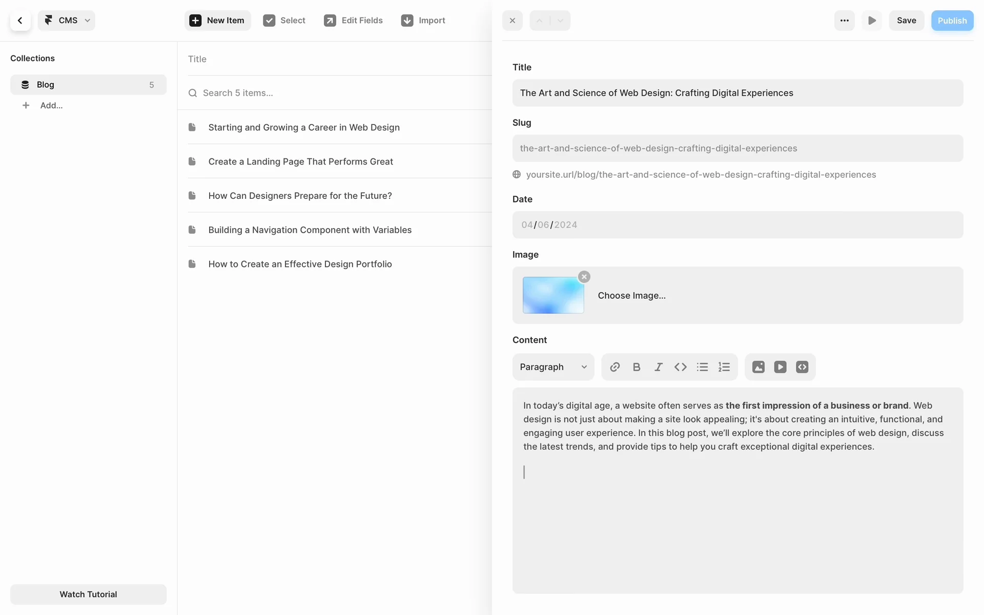Insert code embed block

click(802, 367)
